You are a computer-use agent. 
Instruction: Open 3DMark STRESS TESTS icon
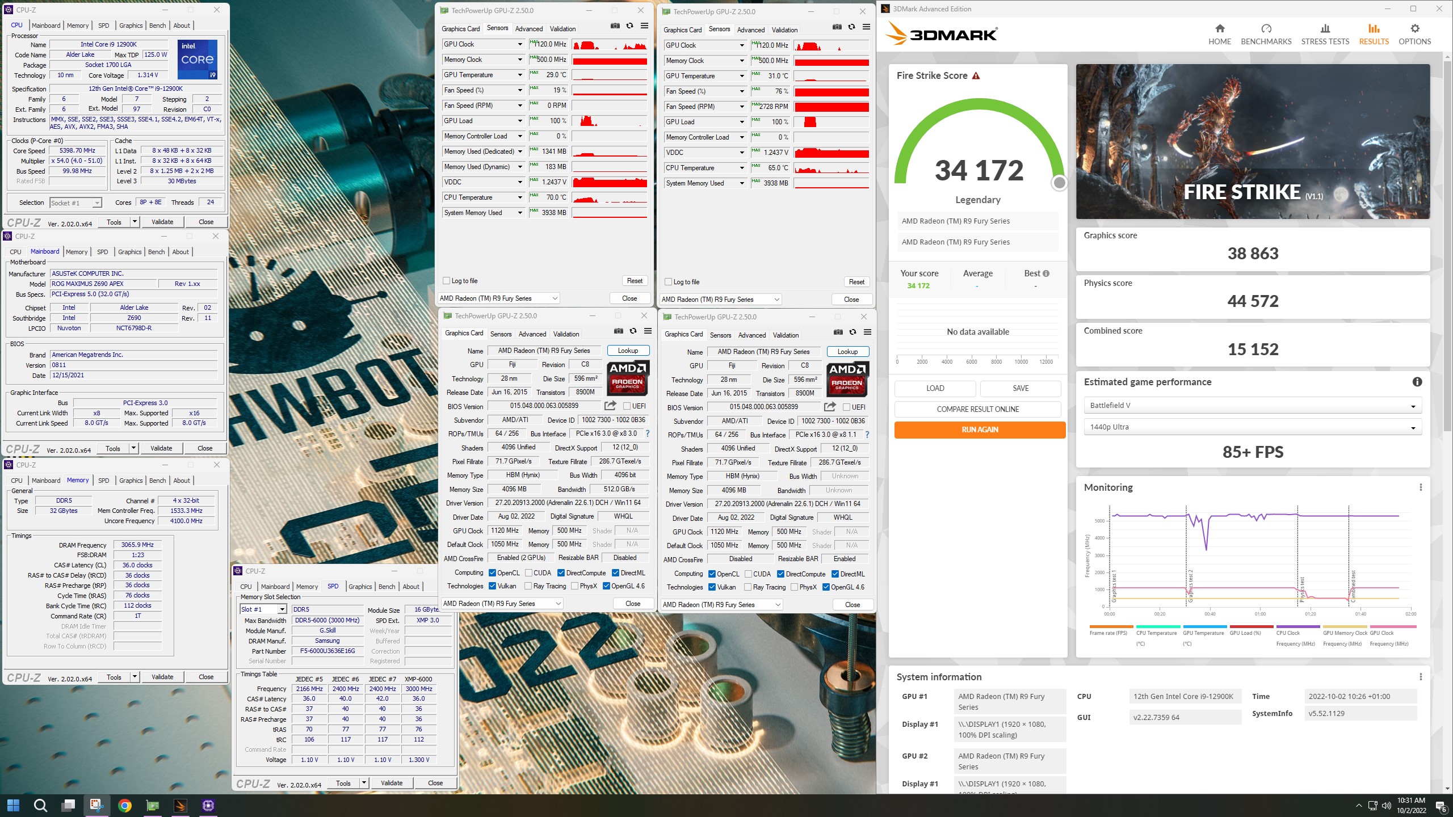1325,29
